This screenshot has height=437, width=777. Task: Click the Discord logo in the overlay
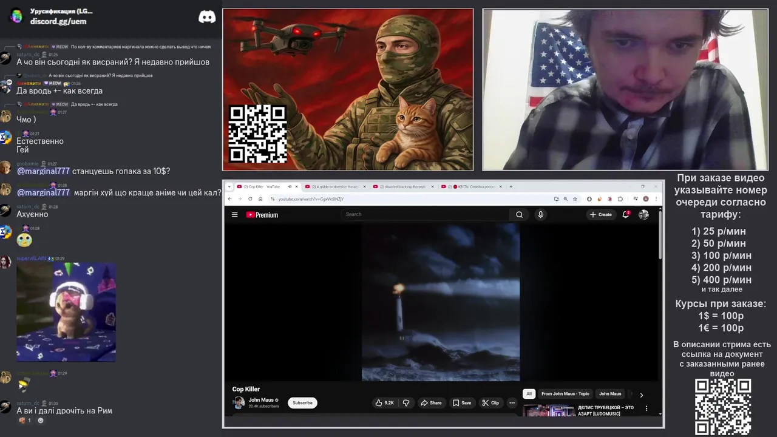pyautogui.click(x=207, y=17)
